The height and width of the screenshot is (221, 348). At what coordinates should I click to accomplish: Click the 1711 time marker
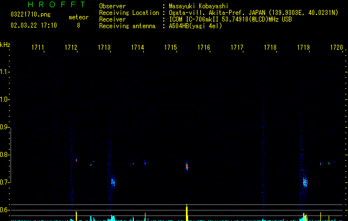pos(38,48)
